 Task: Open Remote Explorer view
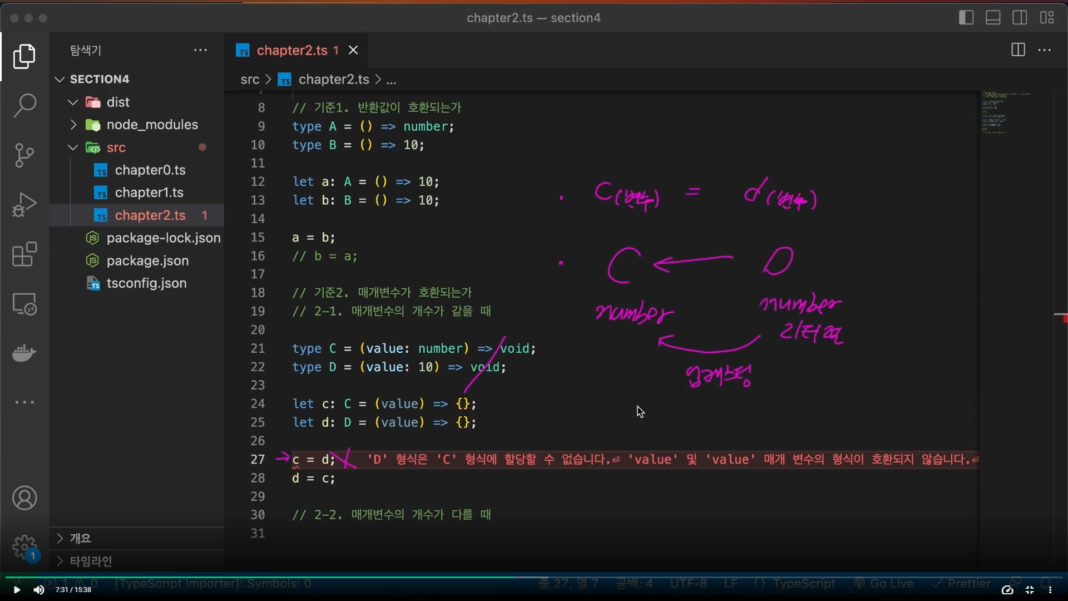point(24,304)
